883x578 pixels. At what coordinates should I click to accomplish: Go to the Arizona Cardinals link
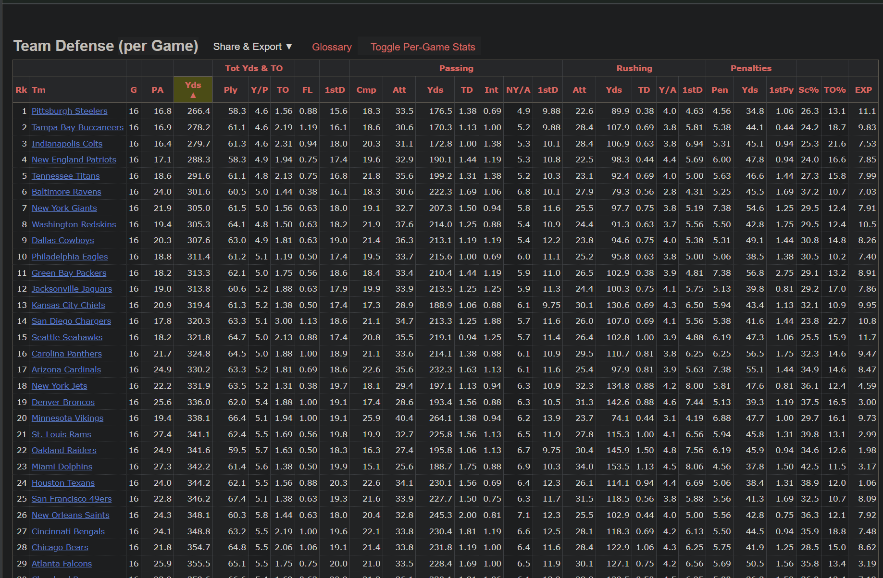point(66,369)
